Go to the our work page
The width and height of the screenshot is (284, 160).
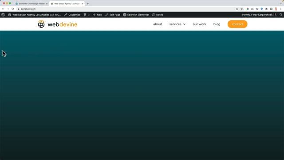click(199, 24)
